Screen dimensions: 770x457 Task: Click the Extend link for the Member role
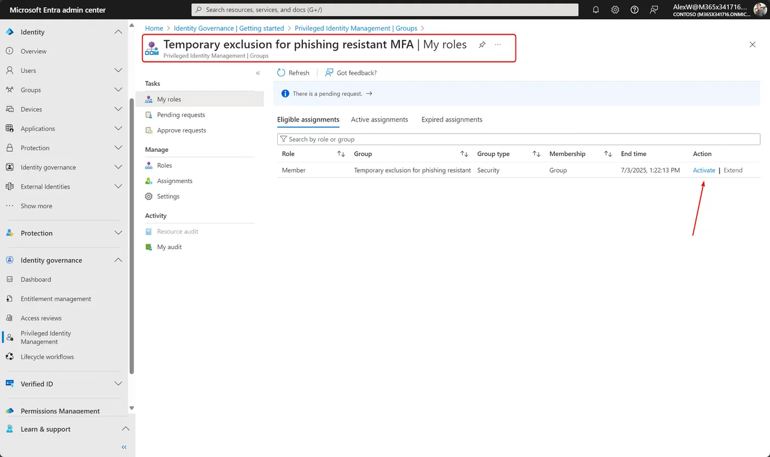pyautogui.click(x=733, y=170)
